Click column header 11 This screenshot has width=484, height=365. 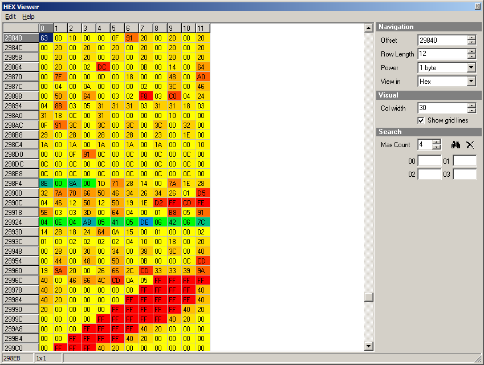(x=203, y=29)
